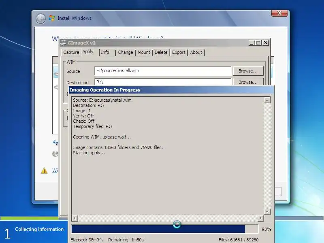
Task: Click the Source path input field
Action: 163,71
